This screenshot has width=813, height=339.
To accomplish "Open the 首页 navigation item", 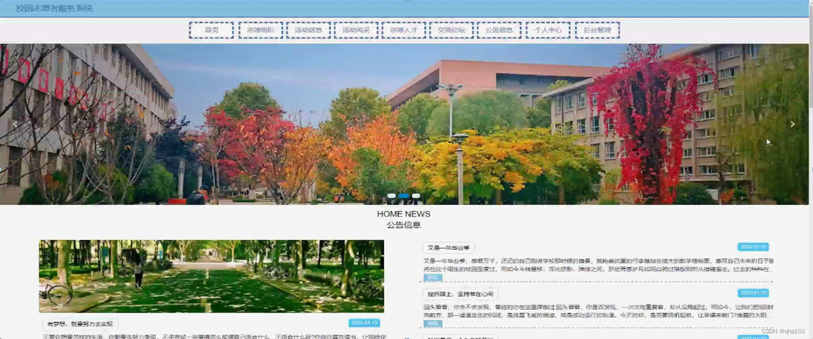I will click(211, 30).
